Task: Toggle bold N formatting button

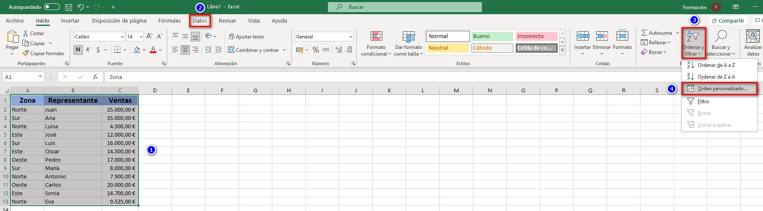Action: [x=78, y=50]
